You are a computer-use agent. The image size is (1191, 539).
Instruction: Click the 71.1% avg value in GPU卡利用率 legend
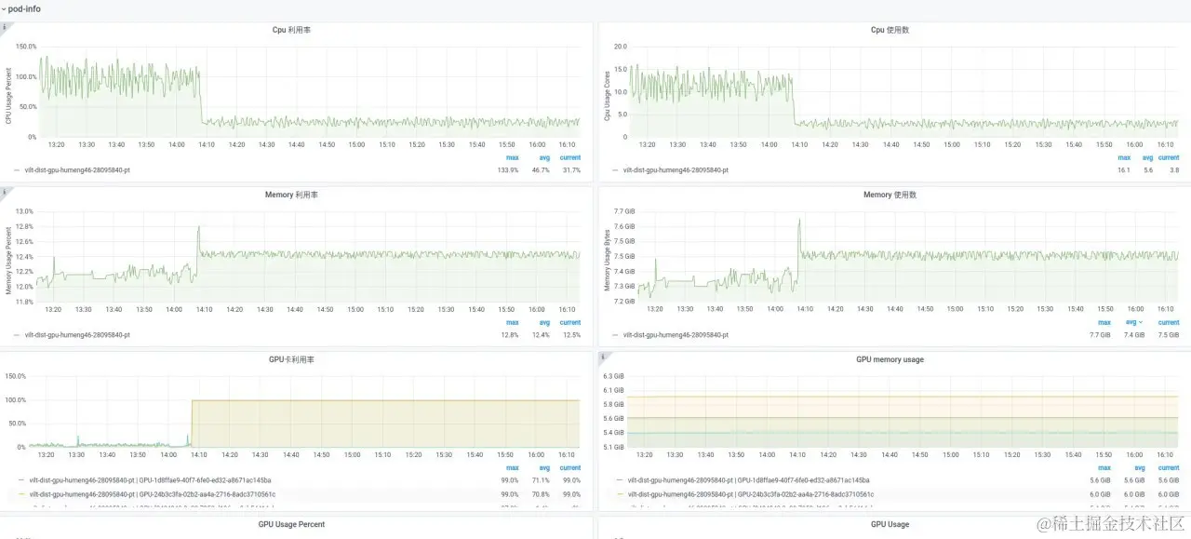(x=542, y=480)
